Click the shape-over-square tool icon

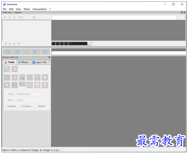click(x=45, y=77)
